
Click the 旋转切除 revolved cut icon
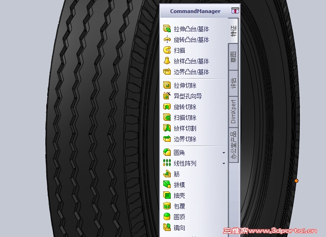pos(167,106)
